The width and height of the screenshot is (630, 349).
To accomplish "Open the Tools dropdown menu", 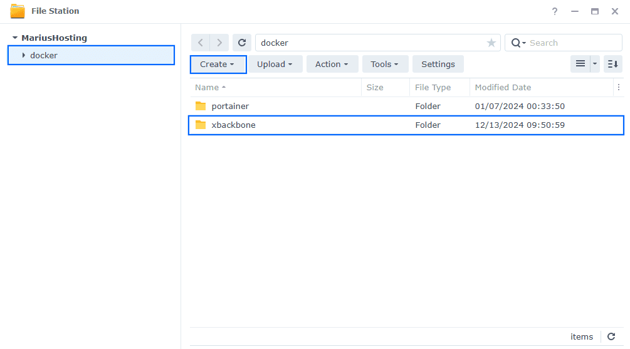I will coord(386,65).
